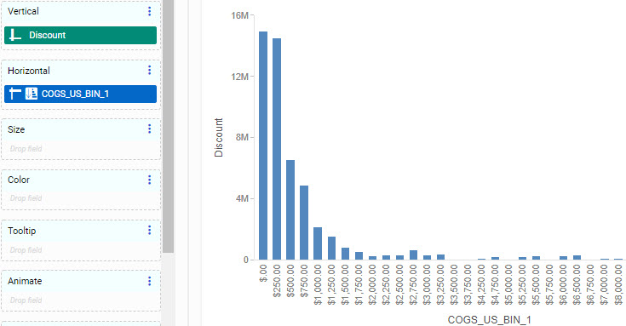Click the Animate drop field area
The width and height of the screenshot is (626, 326).
81,300
